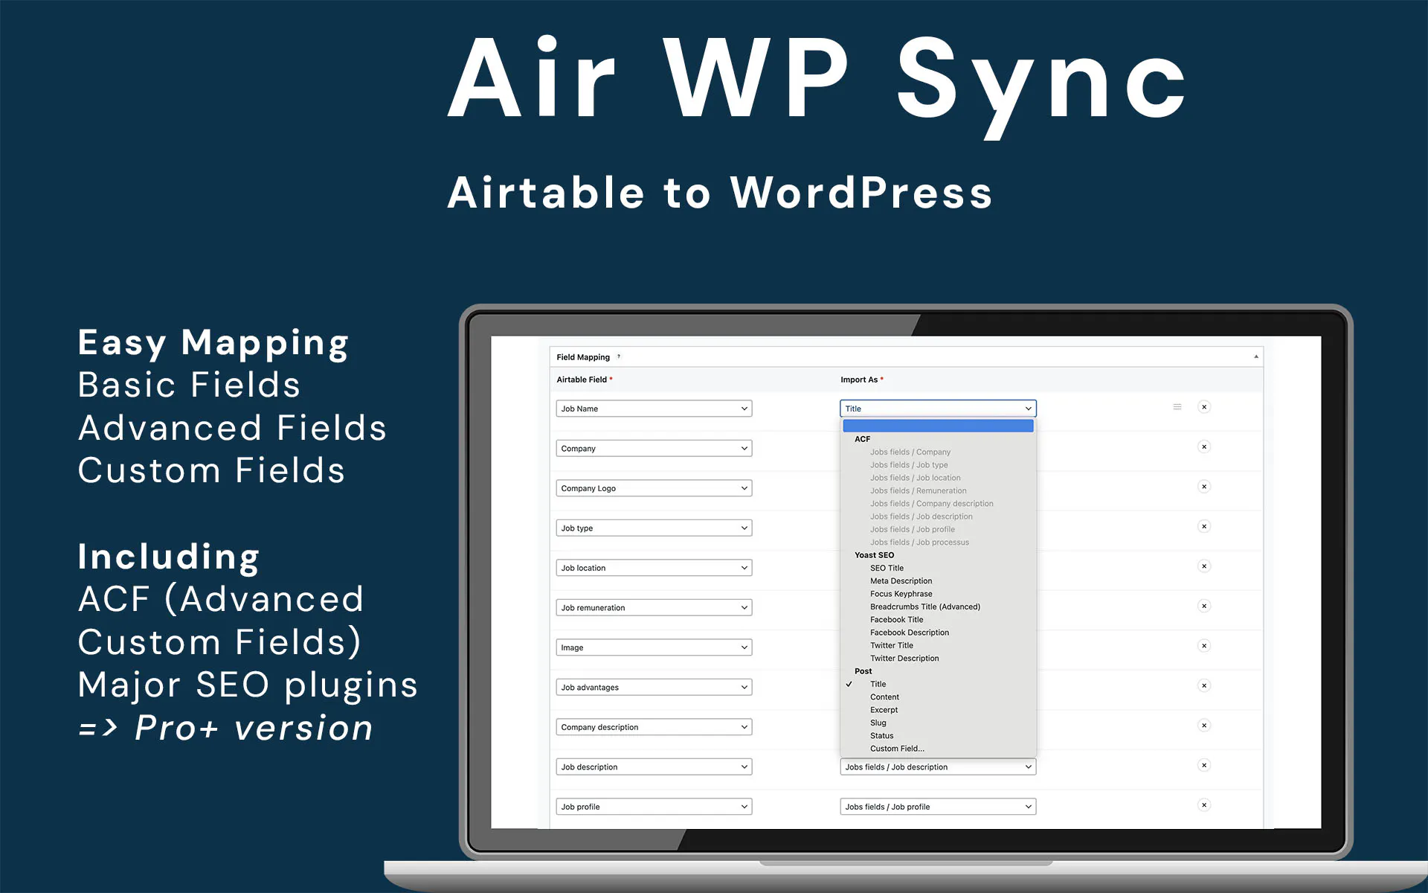Click the Field Mapping help tooltip icon
This screenshot has height=893, width=1428.
(x=619, y=356)
